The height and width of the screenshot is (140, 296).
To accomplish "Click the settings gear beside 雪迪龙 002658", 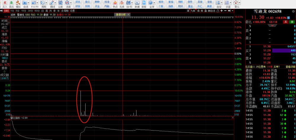I will click(x=293, y=11).
